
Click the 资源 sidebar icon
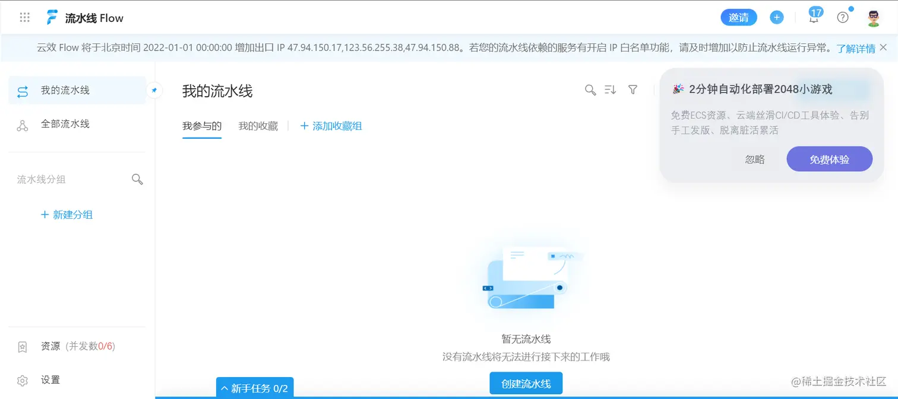[x=23, y=347]
